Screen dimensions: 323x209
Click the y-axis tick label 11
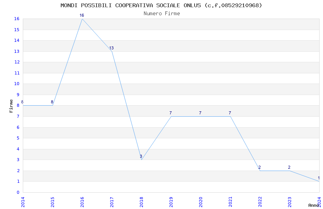coord(17,73)
